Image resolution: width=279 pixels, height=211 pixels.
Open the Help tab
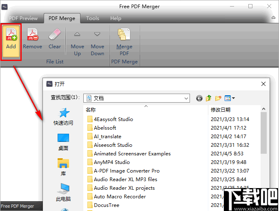tap(116, 18)
